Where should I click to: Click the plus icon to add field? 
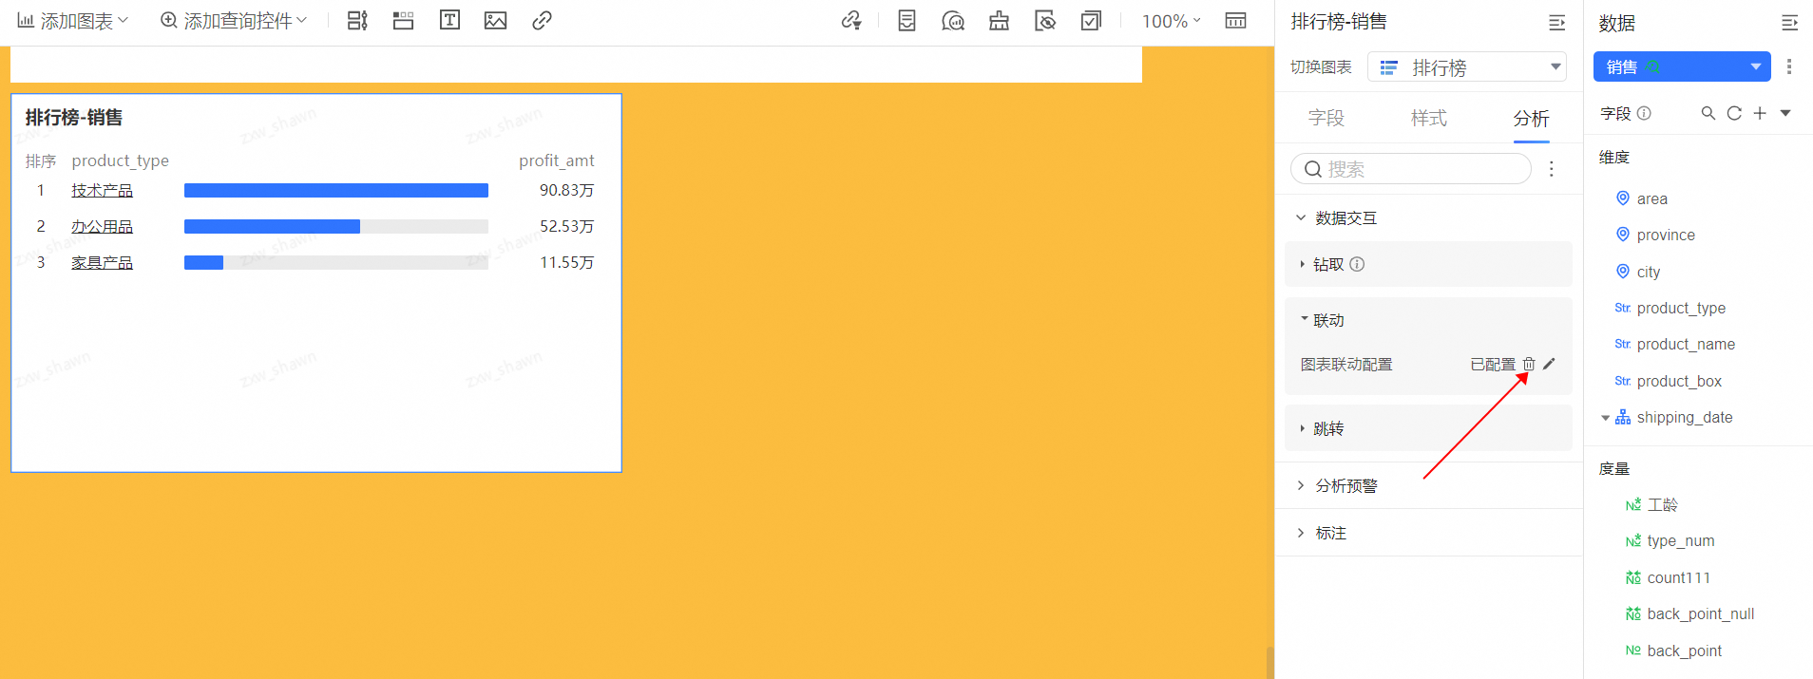point(1760,113)
